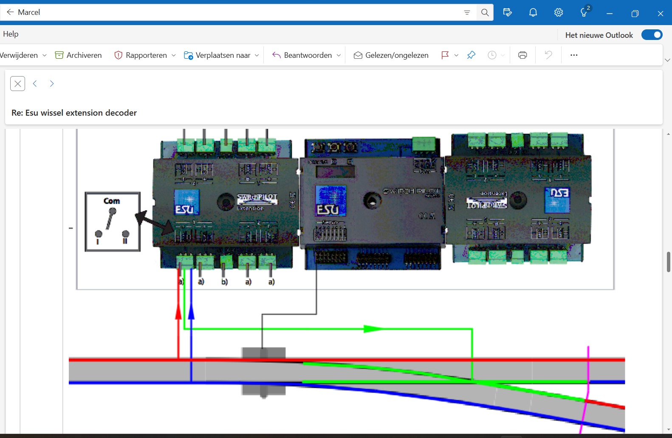The image size is (672, 438).
Task: Expand the Rapporteren dropdown arrow
Action: click(173, 55)
